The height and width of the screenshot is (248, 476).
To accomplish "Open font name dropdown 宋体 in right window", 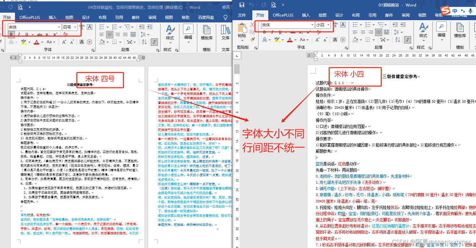I will 312,25.
